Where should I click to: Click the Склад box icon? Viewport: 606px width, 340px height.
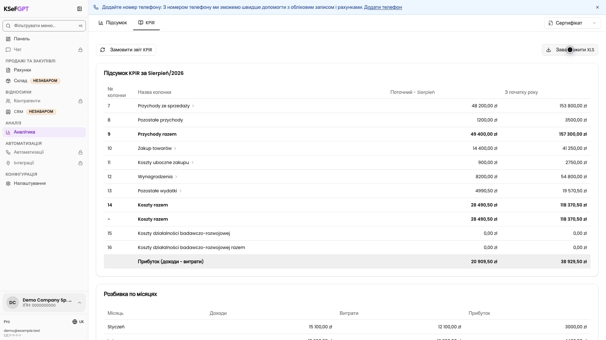tap(8, 81)
